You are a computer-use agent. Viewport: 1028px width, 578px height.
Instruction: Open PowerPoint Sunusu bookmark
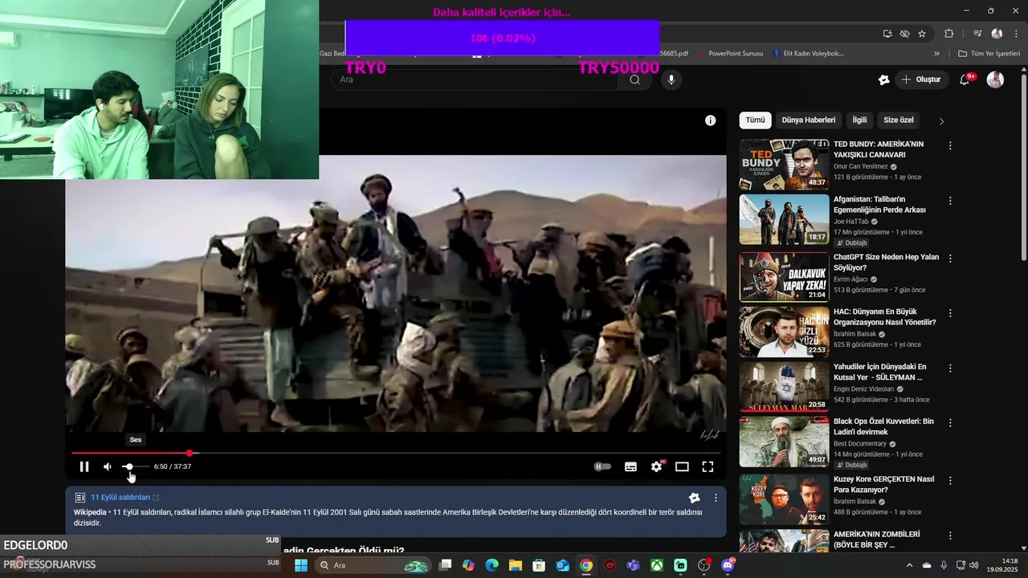click(730, 54)
